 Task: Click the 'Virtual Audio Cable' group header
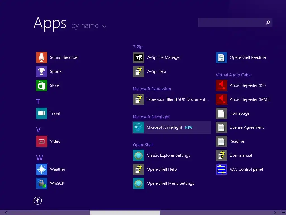pyautogui.click(x=234, y=75)
